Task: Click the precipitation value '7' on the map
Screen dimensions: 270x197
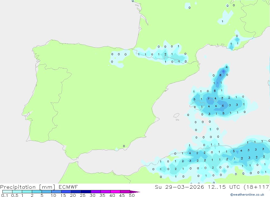Action: click(208, 99)
